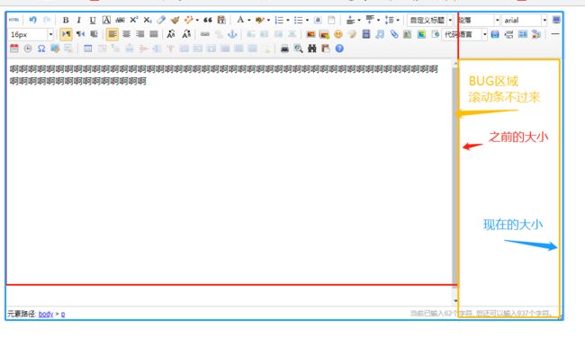Open background highlight color arrow

coord(268,20)
